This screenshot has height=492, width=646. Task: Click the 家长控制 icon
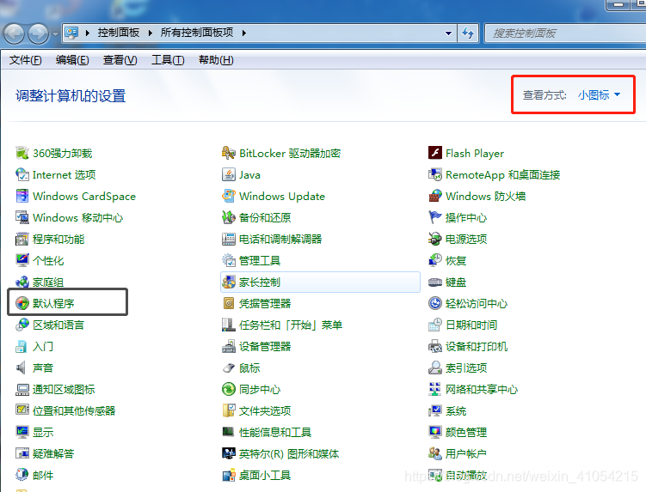[229, 282]
